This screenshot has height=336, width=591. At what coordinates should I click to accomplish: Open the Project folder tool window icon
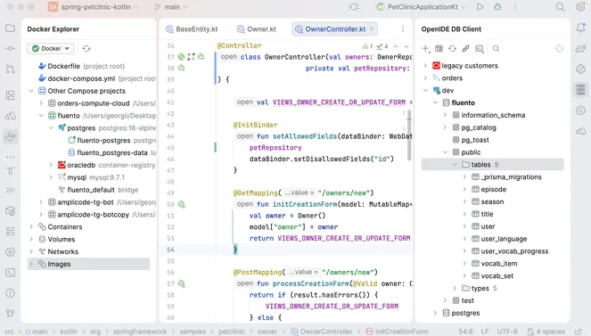click(11, 29)
